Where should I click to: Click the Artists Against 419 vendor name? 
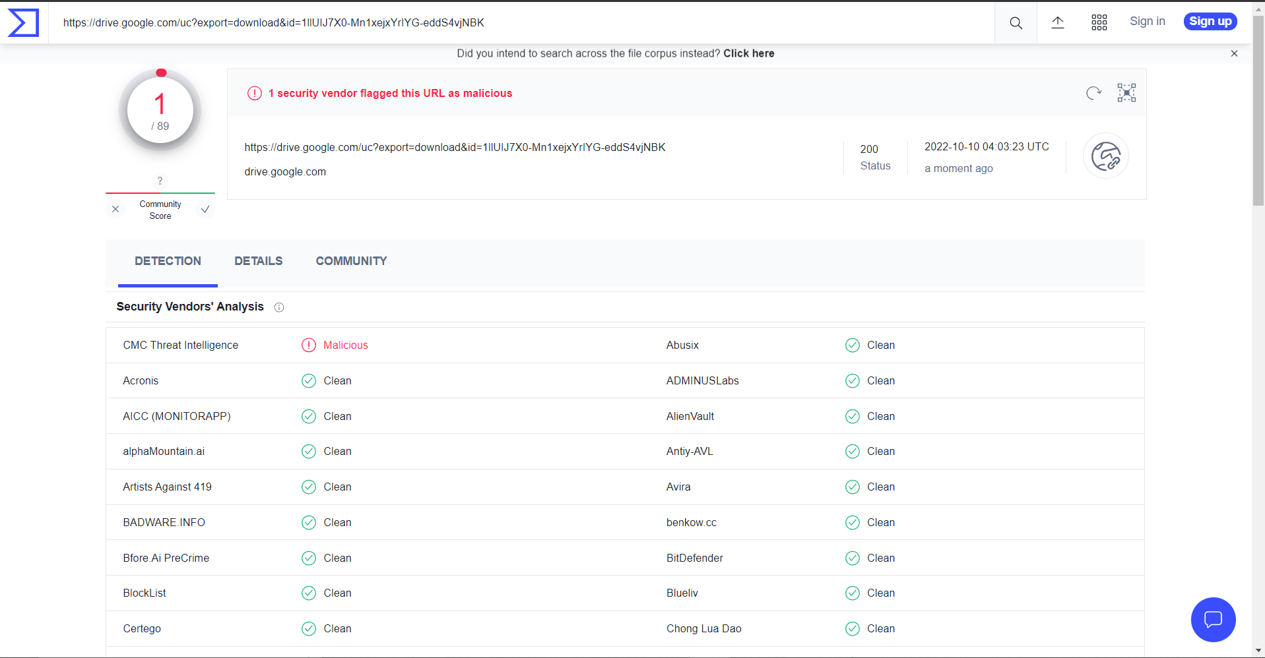[x=168, y=487]
